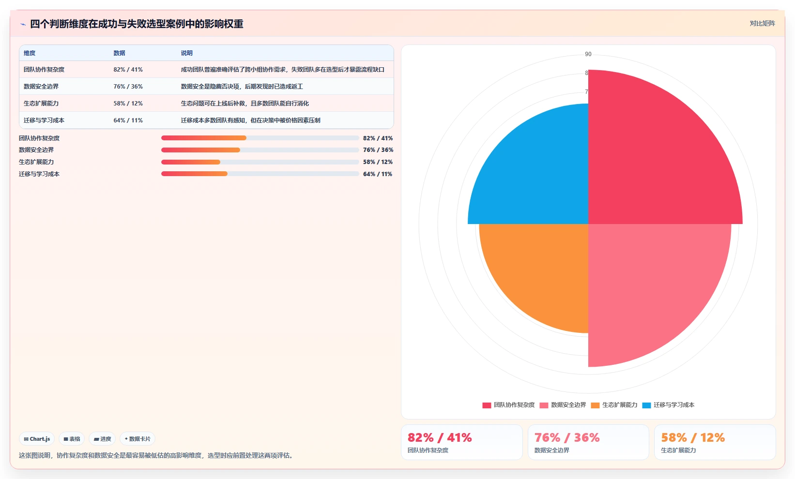This screenshot has width=795, height=479.
Task: Click the main heading 四个判断维度
Action: pos(137,24)
